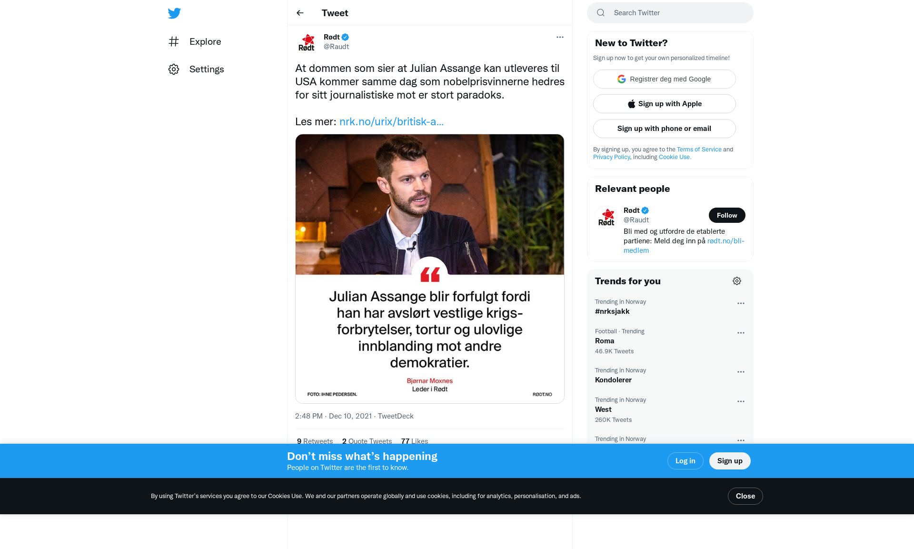This screenshot has width=914, height=549.
Task: Open more options for West trend
Action: pos(741,401)
